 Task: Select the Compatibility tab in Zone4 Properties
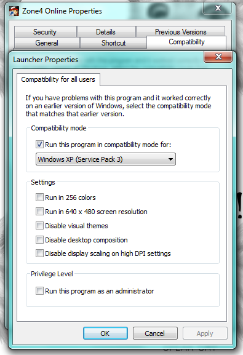tap(186, 42)
